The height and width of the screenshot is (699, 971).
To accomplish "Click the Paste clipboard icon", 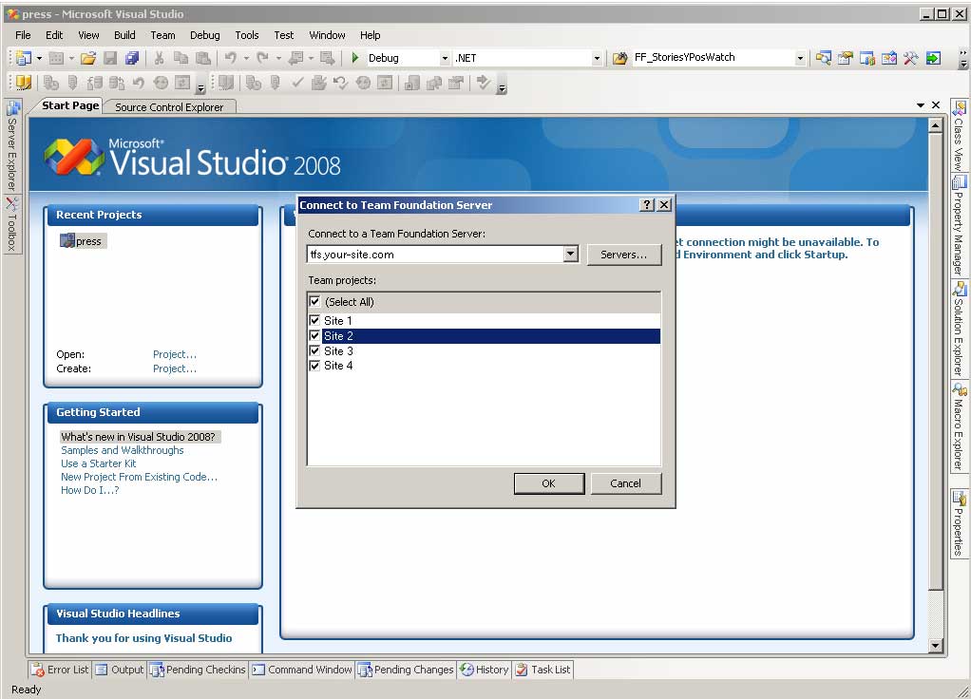I will (202, 58).
